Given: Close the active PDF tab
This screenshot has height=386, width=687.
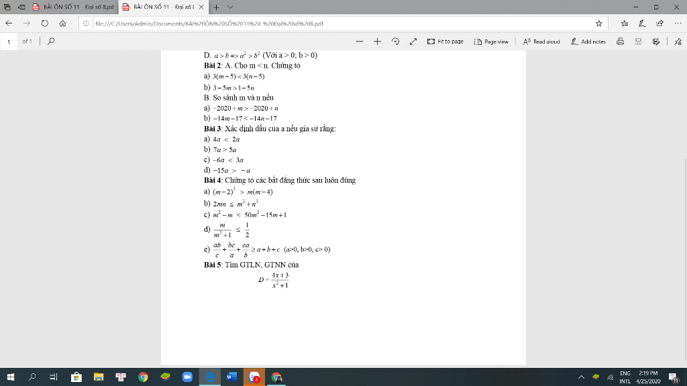Looking at the screenshot, I should click(201, 7).
